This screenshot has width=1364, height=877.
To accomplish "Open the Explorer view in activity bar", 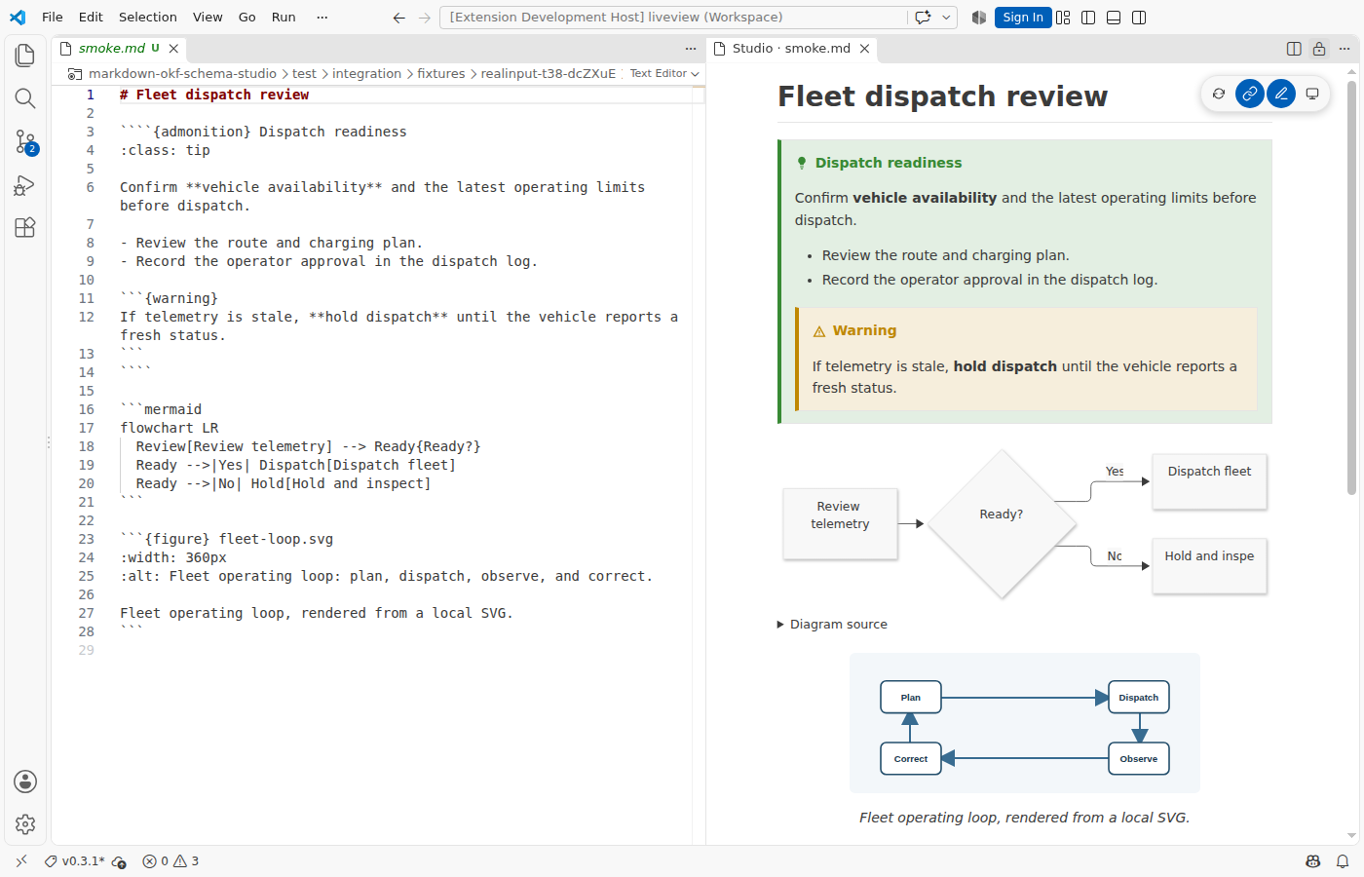I will tap(25, 56).
